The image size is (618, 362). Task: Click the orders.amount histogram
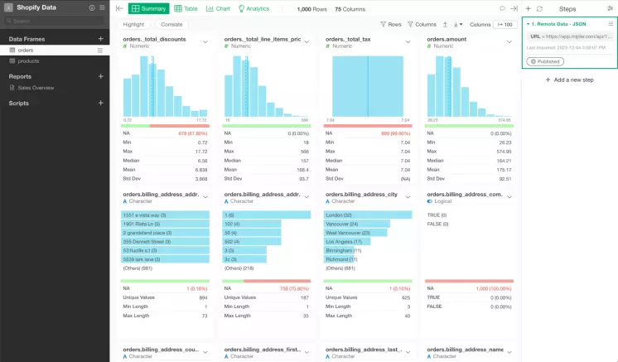point(469,86)
